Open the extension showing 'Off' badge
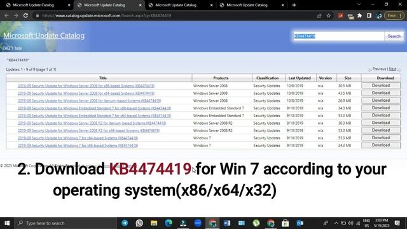Screen dimensions: 407x229 click(350, 16)
